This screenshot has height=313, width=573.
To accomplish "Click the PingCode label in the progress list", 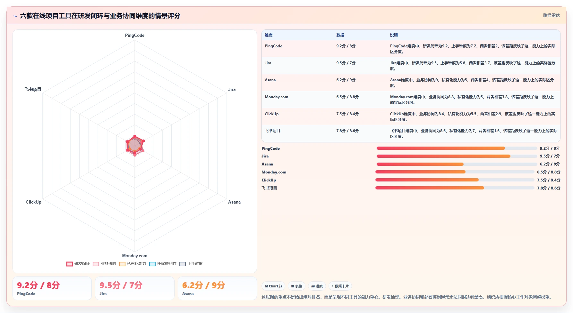I will point(270,148).
